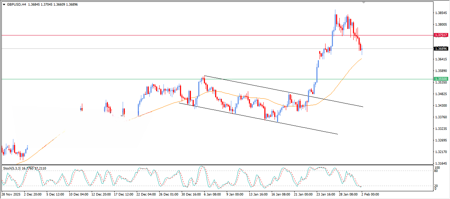Screen dimensions: 450x199
Task: Click the 2 Feb 00:00 time label
Action: tap(370, 194)
